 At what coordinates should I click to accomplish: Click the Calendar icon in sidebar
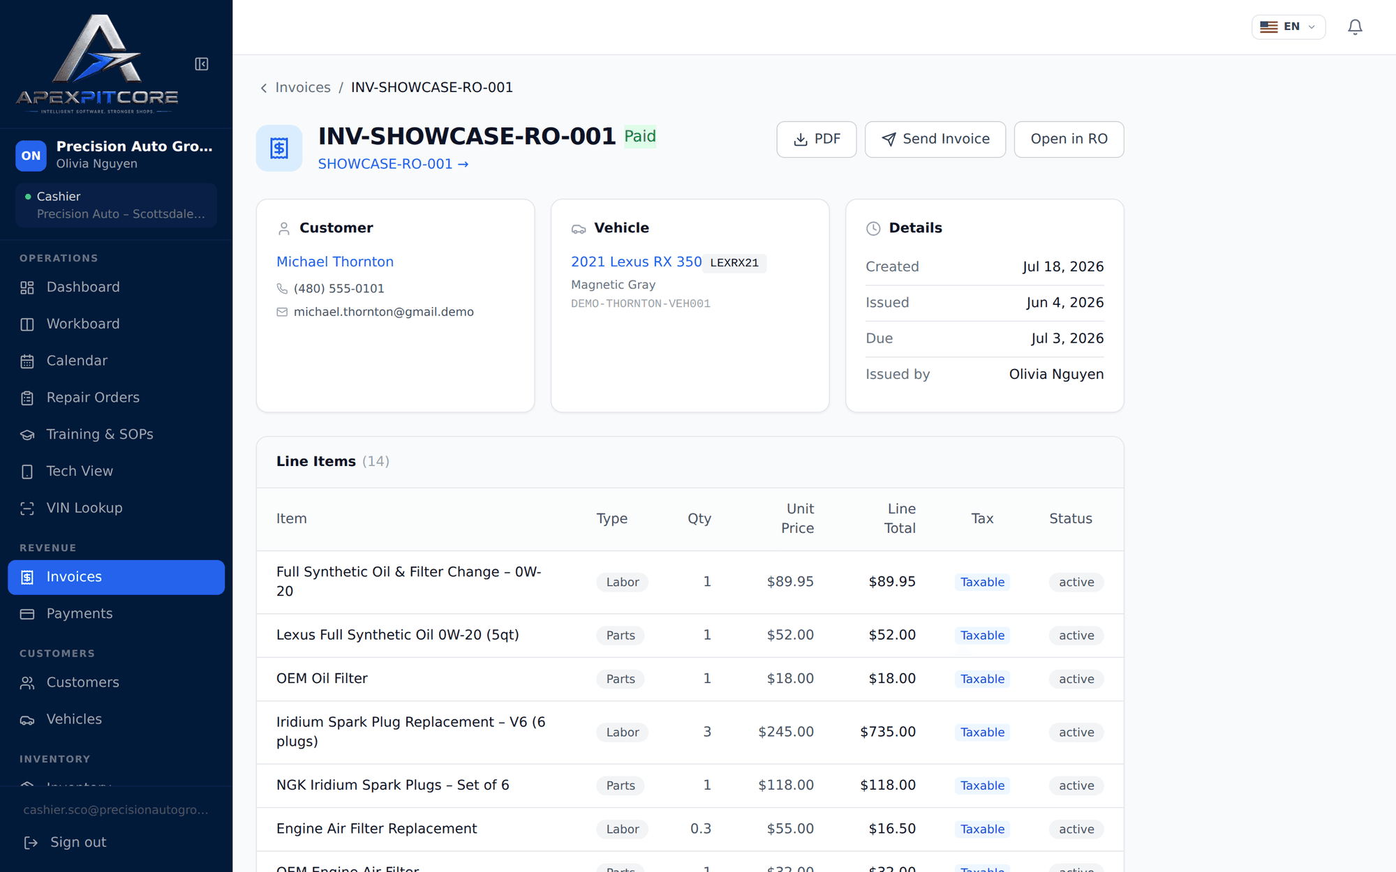27,361
